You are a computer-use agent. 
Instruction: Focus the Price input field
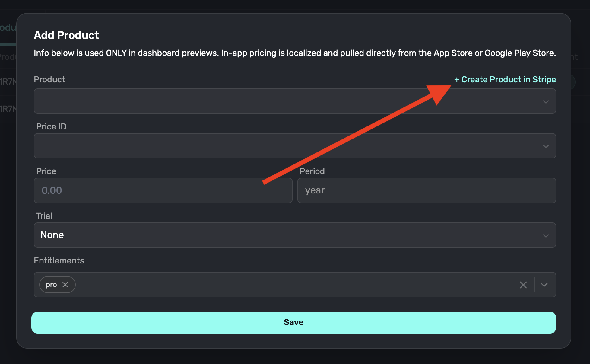click(163, 190)
